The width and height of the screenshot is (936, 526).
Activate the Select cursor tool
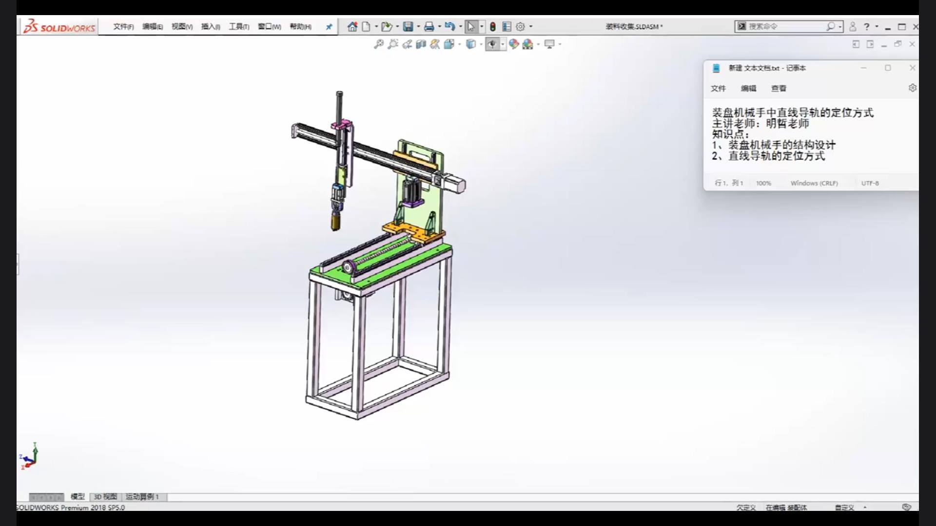click(471, 27)
